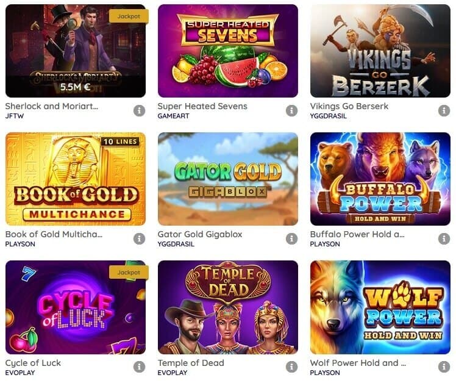Open info icon for Wolf Power Hold
The image size is (456, 383).
444,367
